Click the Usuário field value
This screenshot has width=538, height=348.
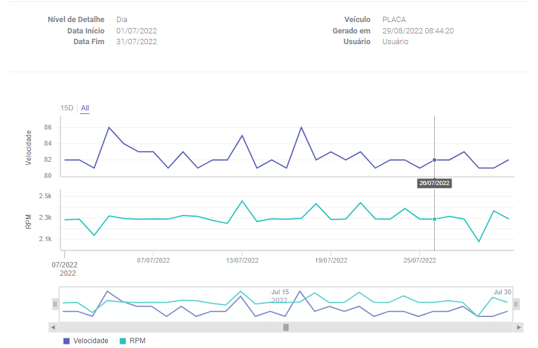click(x=395, y=42)
